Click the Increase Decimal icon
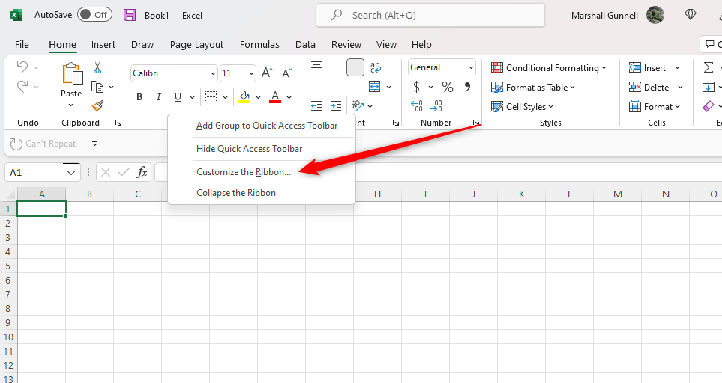 point(417,106)
